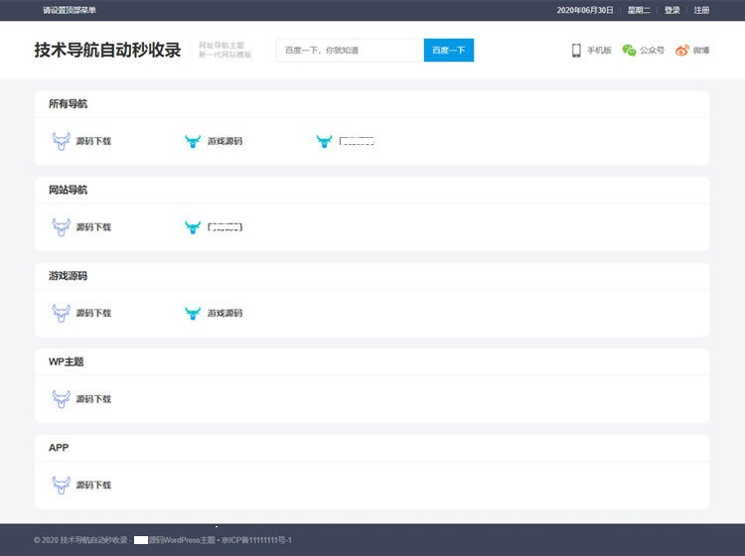
Task: Open 源码下载 link in APP section
Action: click(x=93, y=485)
